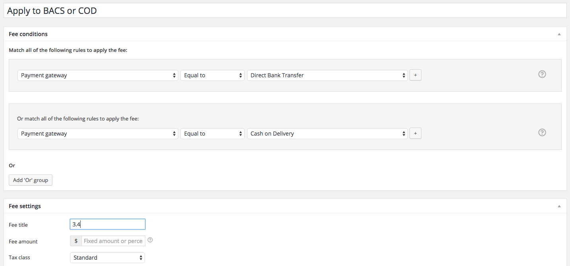Click the Add 'Or' group button
This screenshot has width=570, height=266.
(31, 180)
